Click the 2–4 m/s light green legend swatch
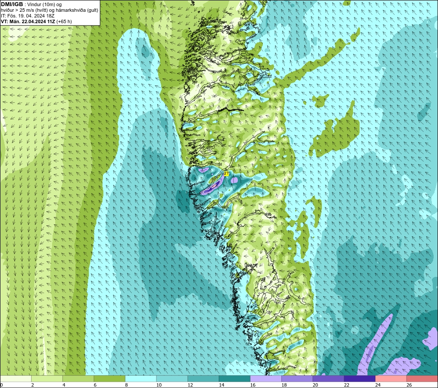The width and height of the screenshot is (438, 388). click(x=47, y=379)
